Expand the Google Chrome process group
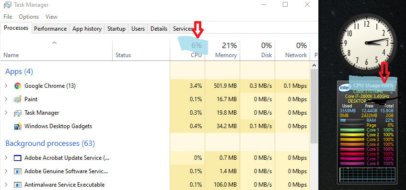This screenshot has height=190, width=406. (6, 86)
